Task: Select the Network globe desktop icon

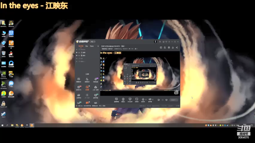Action: pos(4,44)
